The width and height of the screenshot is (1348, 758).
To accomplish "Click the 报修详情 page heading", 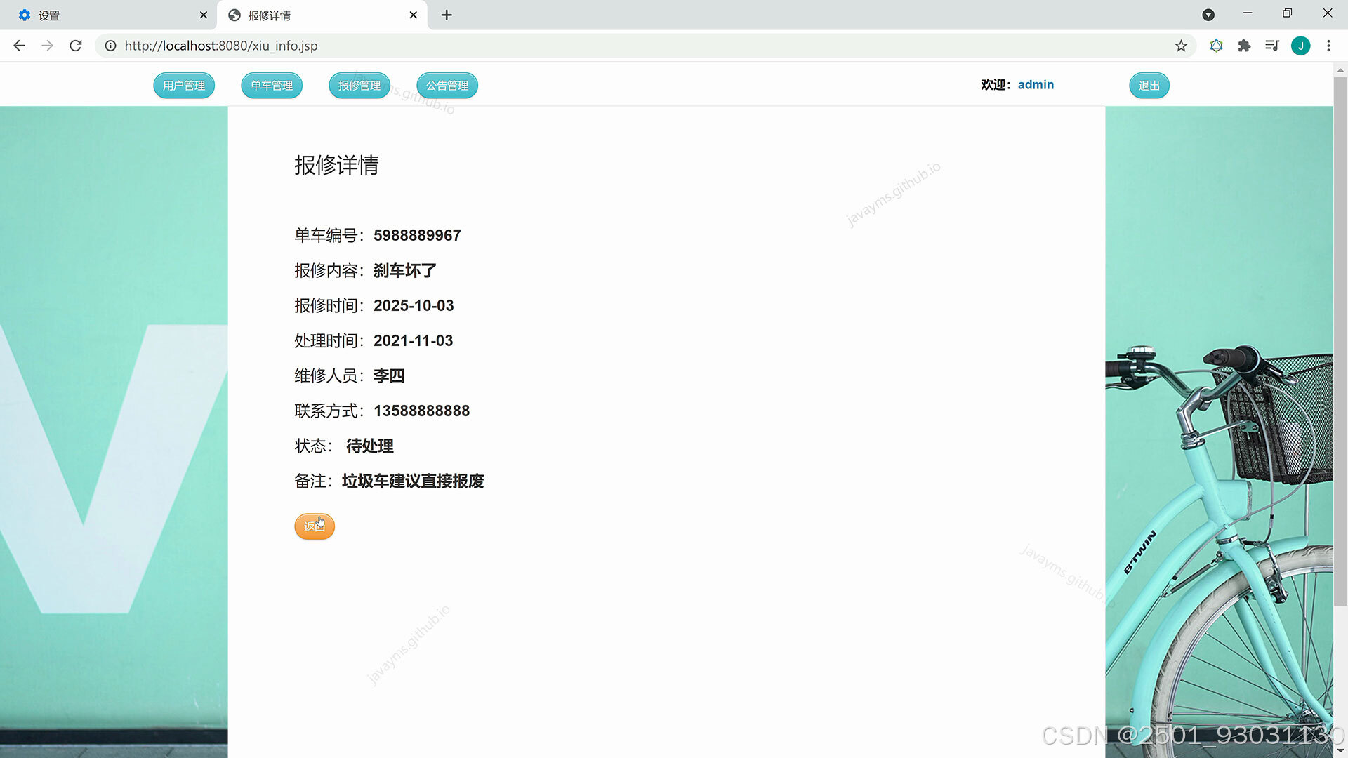I will tap(336, 165).
